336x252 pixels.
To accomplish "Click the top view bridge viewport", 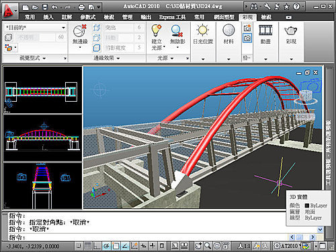I will pos(42,90).
